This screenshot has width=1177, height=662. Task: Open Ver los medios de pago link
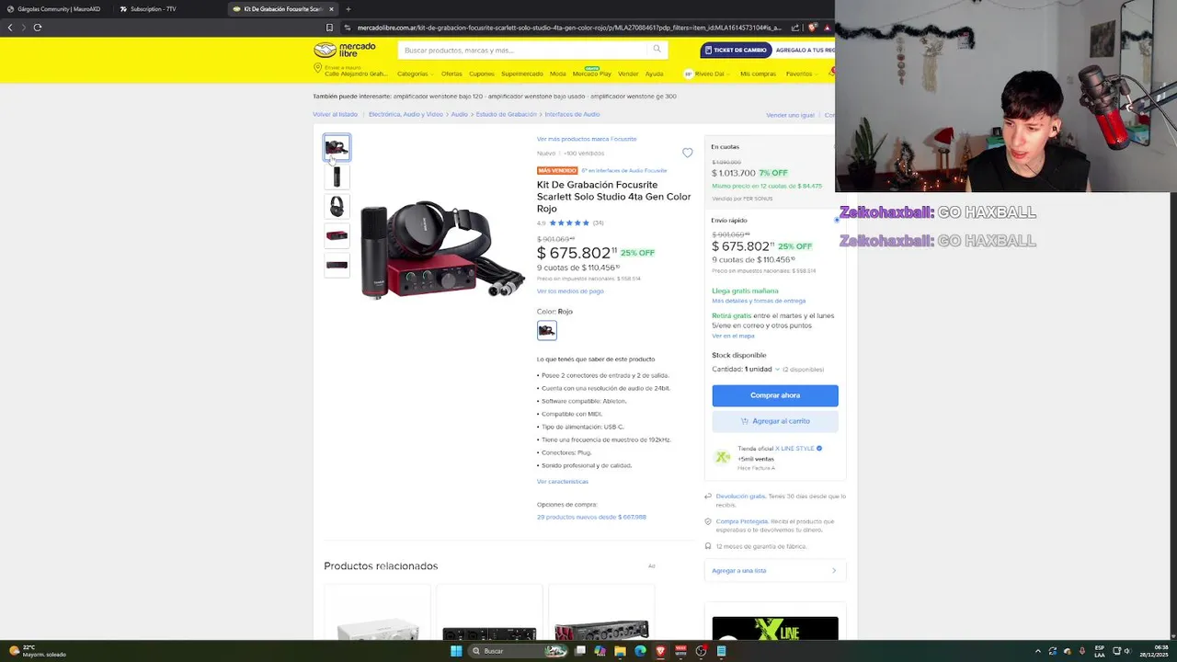coord(570,291)
